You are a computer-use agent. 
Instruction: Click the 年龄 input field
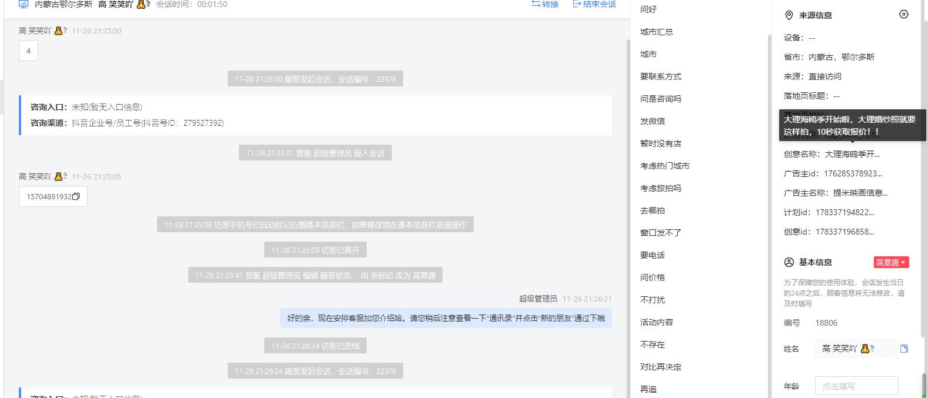856,386
